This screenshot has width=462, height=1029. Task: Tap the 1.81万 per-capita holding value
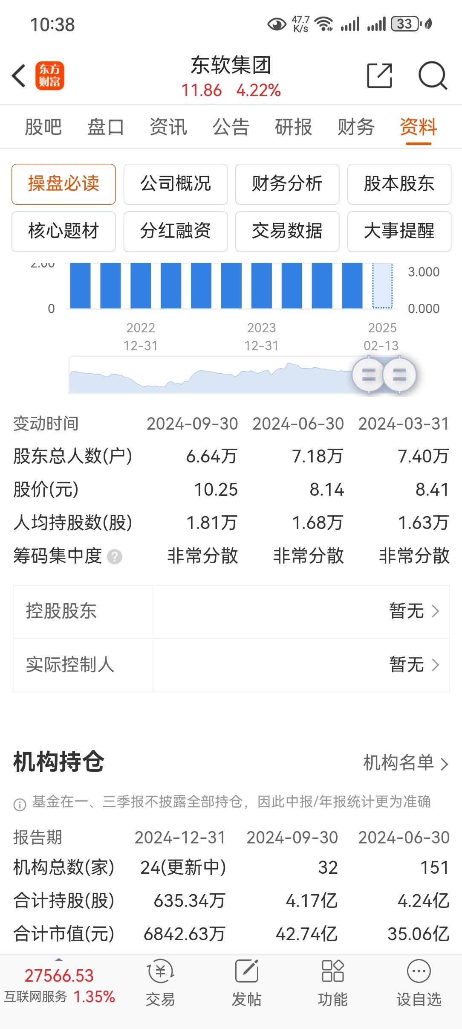coord(212,523)
